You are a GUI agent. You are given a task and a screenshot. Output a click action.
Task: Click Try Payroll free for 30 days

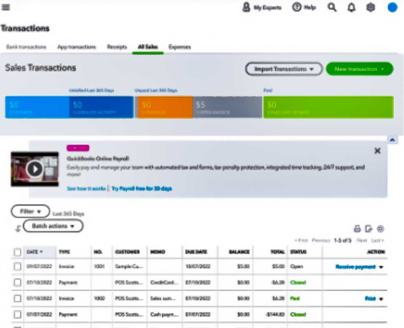tap(142, 189)
